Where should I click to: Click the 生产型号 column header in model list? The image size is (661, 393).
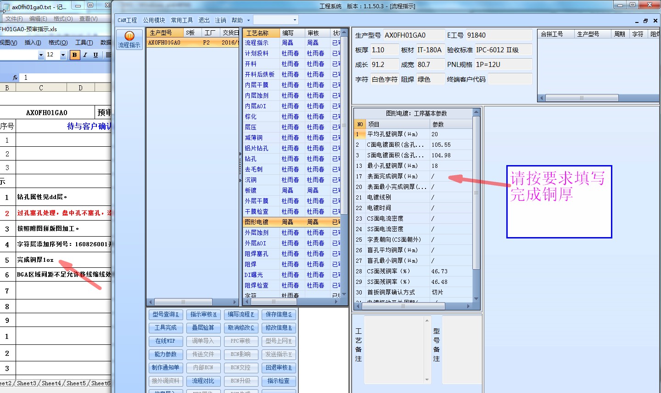tap(165, 33)
